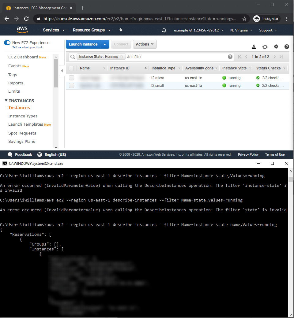Bookmark this page with the star icon
This screenshot has height=318, width=294.
tap(244, 19)
